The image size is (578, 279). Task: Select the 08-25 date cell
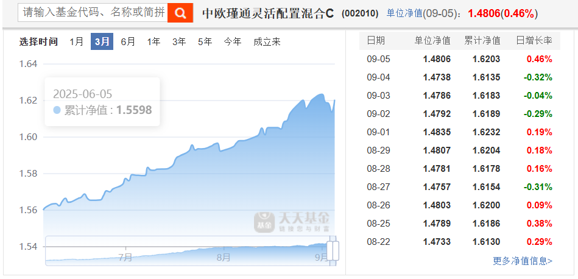tap(379, 224)
